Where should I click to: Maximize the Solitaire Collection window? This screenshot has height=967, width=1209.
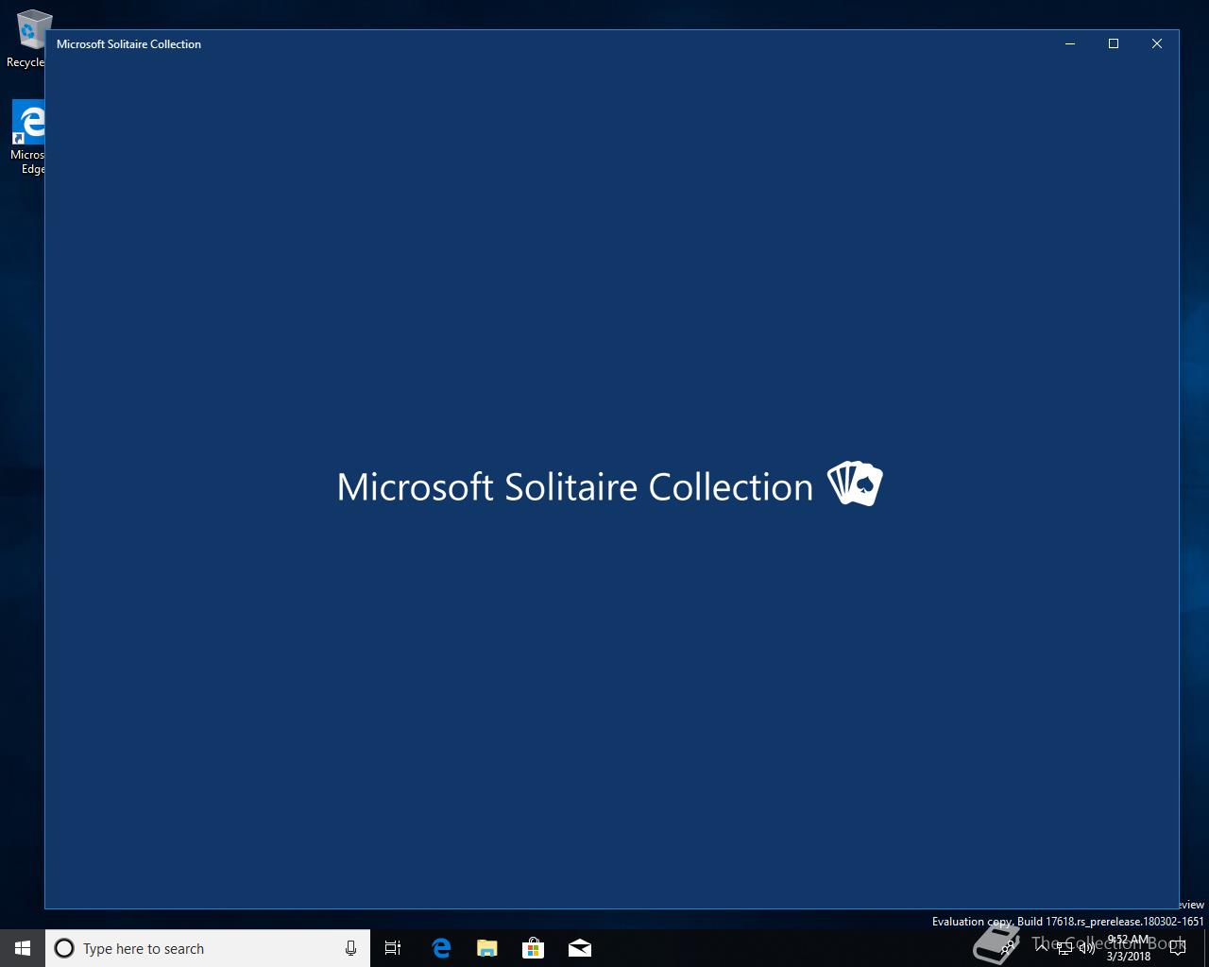[1114, 43]
